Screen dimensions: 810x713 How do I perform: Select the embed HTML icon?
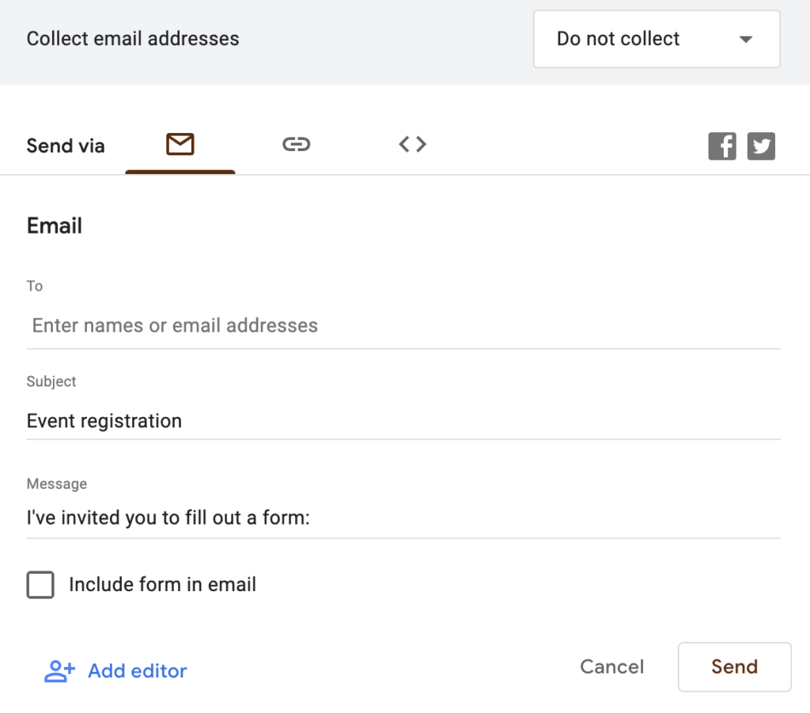click(412, 144)
